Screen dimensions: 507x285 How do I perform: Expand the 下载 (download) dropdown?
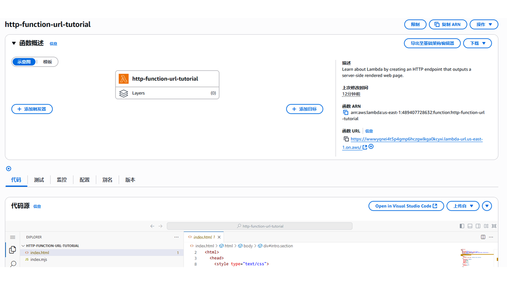(x=477, y=43)
